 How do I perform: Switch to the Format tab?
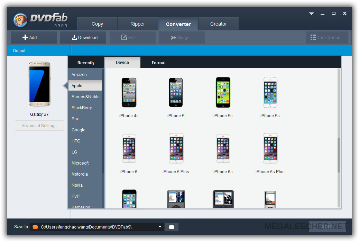[x=159, y=63]
